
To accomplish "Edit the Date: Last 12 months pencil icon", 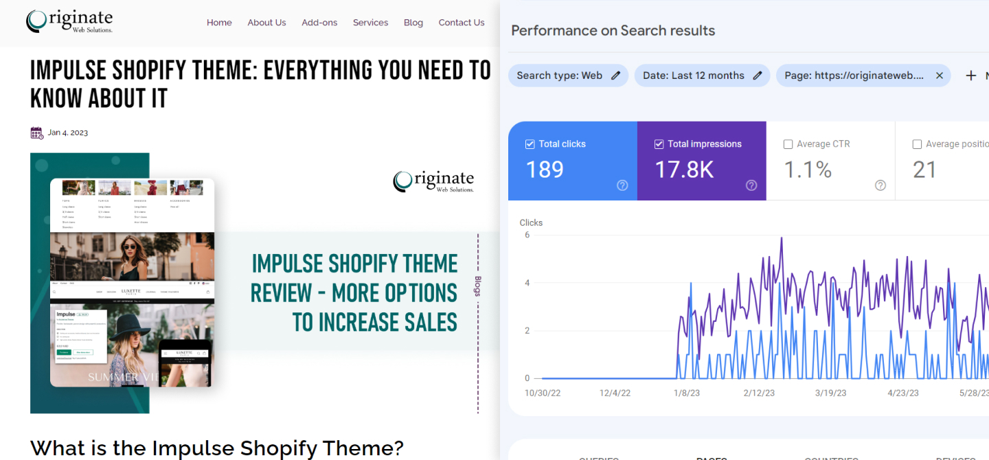I will click(758, 76).
